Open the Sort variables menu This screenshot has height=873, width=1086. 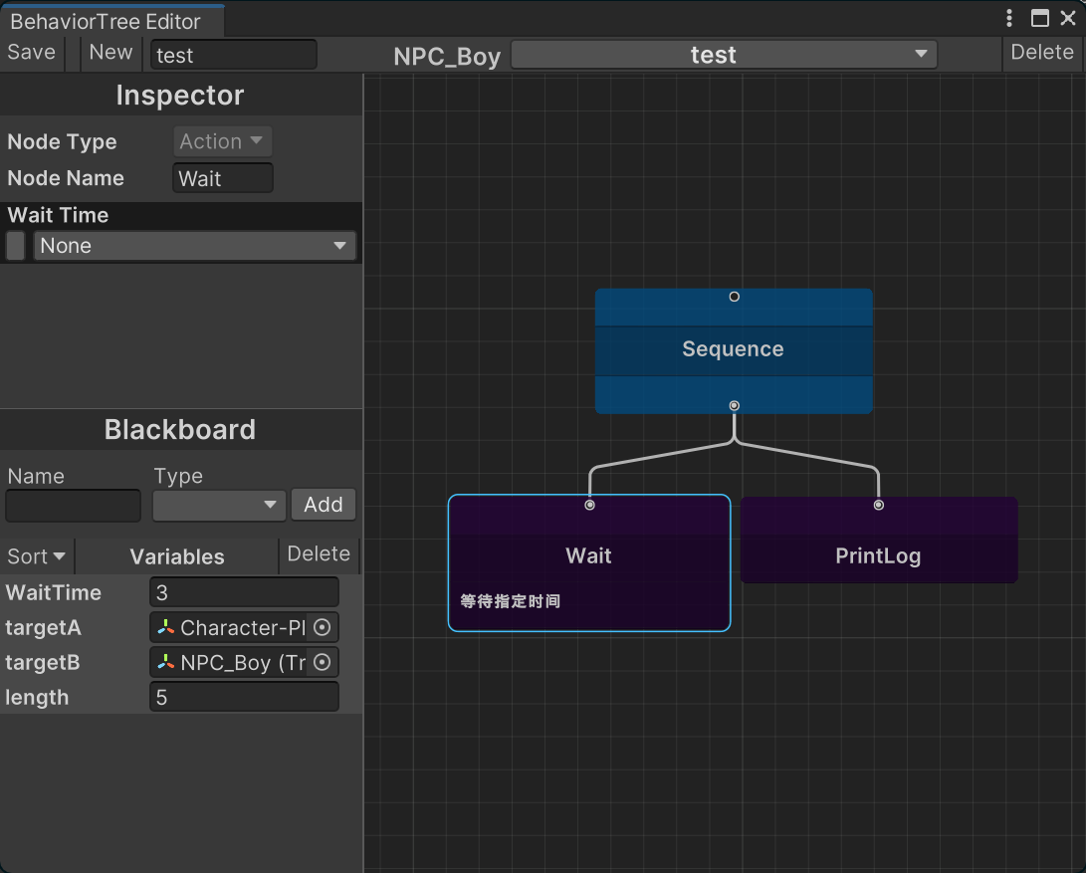coord(37,556)
